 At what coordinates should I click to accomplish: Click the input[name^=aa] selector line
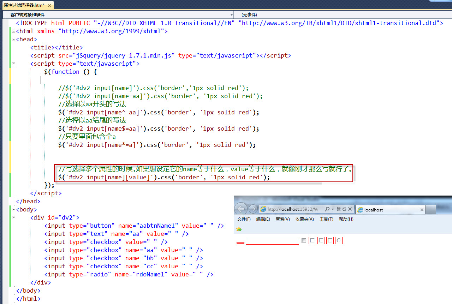point(159,112)
